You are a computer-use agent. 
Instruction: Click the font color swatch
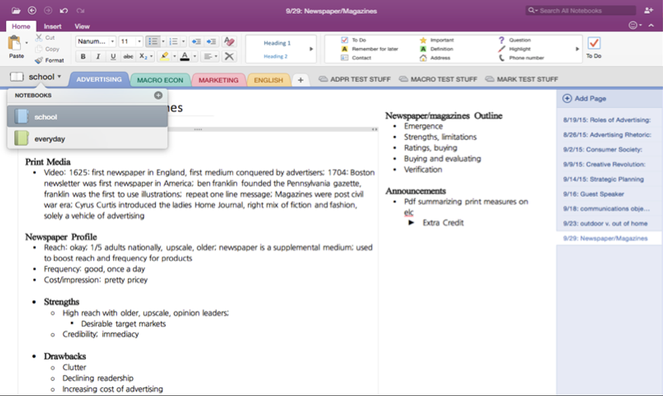(x=185, y=57)
